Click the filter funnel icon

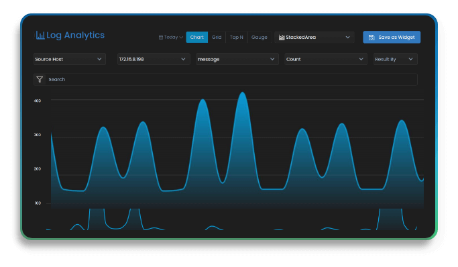coord(40,79)
